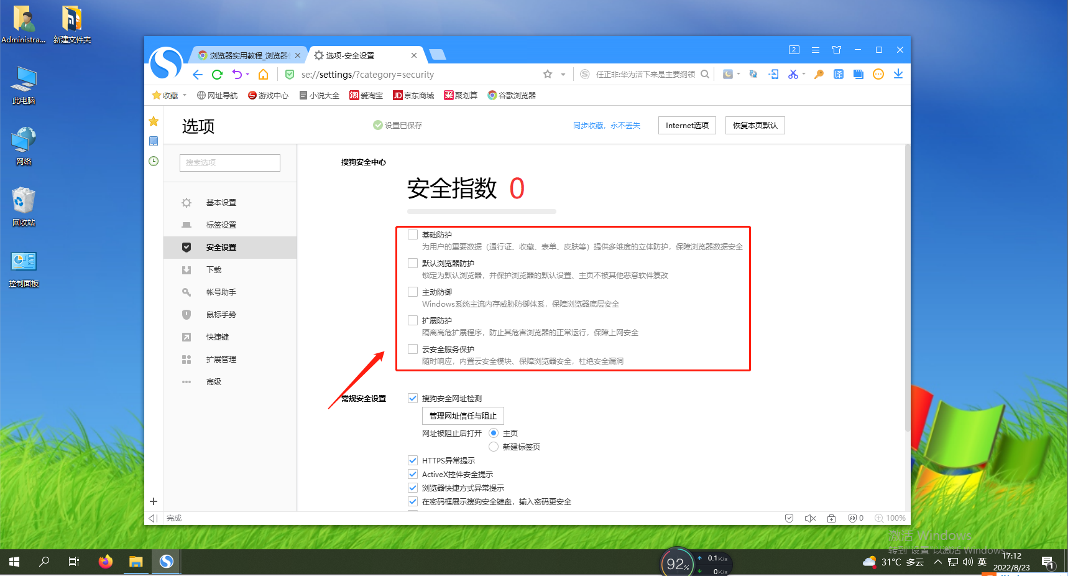
Task: Click the search magnifier in the search box
Action: (705, 74)
